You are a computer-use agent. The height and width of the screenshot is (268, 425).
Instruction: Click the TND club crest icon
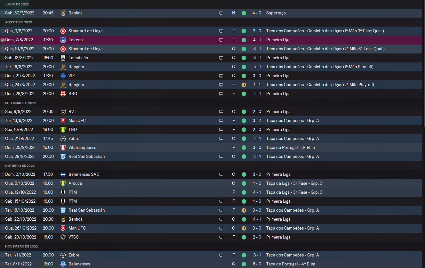pyautogui.click(x=63, y=130)
